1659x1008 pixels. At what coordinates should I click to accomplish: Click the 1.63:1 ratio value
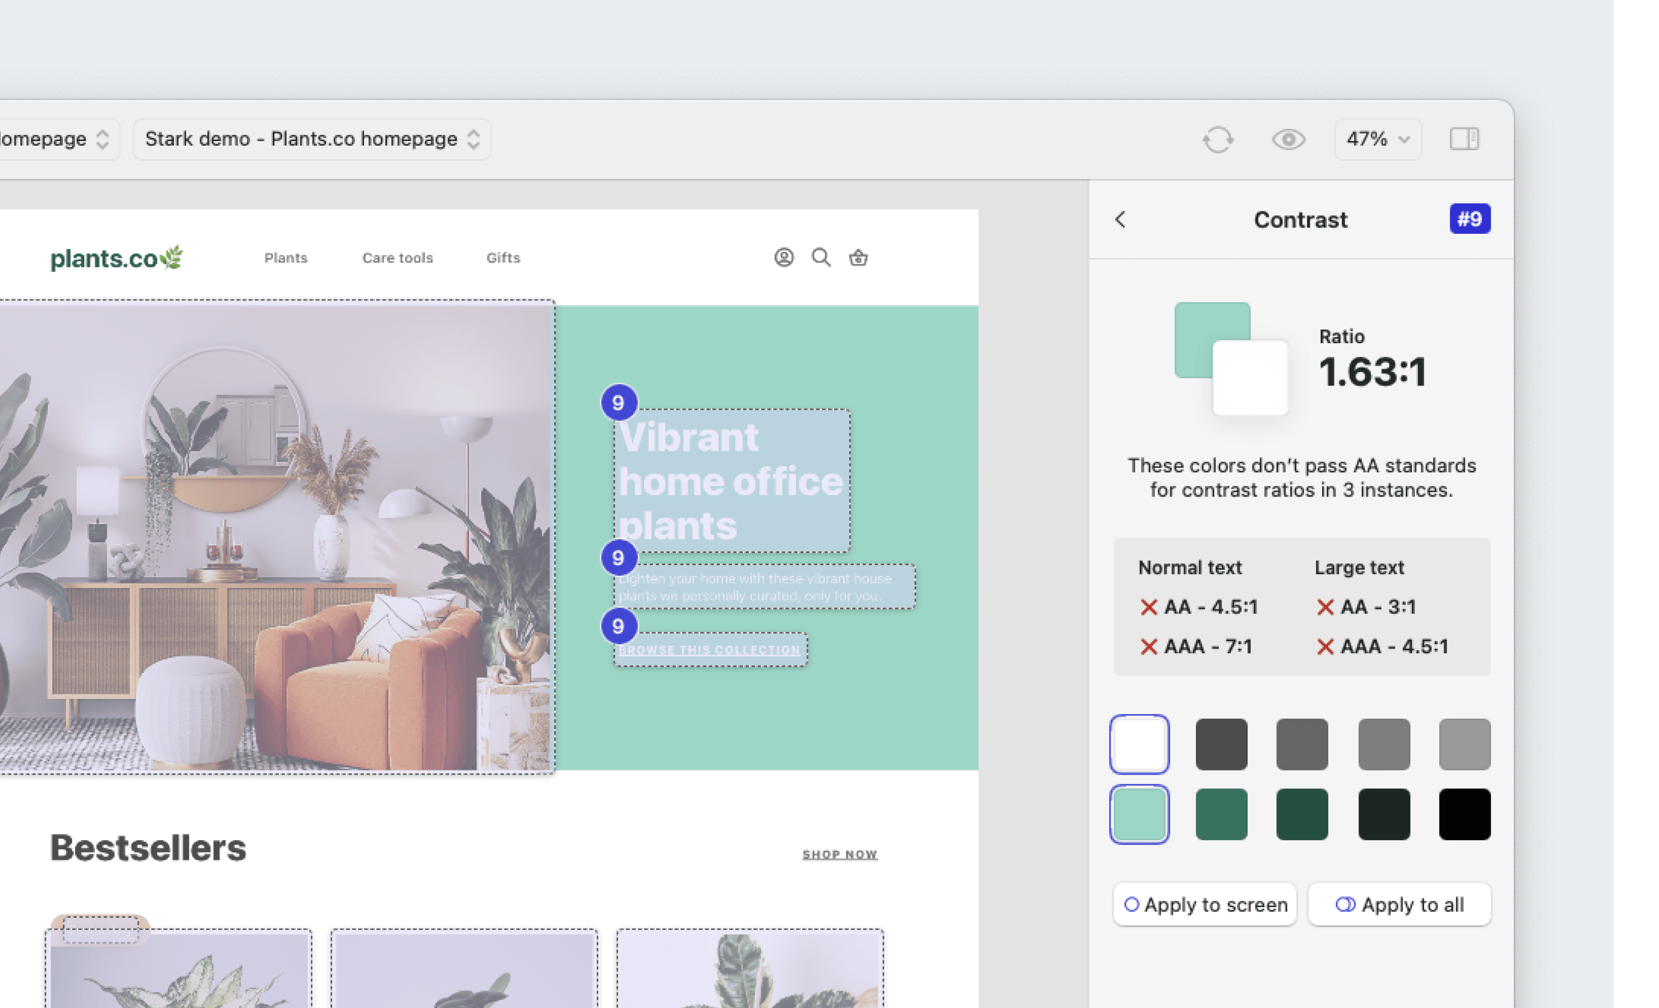(1372, 371)
